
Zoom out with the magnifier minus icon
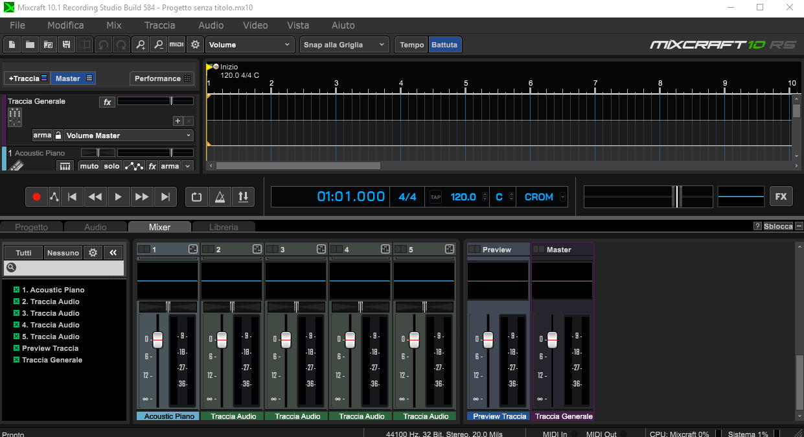coord(158,45)
